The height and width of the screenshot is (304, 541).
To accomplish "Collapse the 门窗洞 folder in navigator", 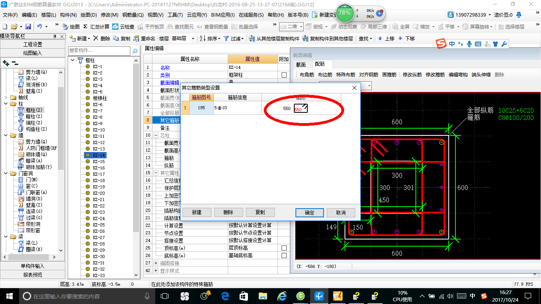I will [x=6, y=173].
